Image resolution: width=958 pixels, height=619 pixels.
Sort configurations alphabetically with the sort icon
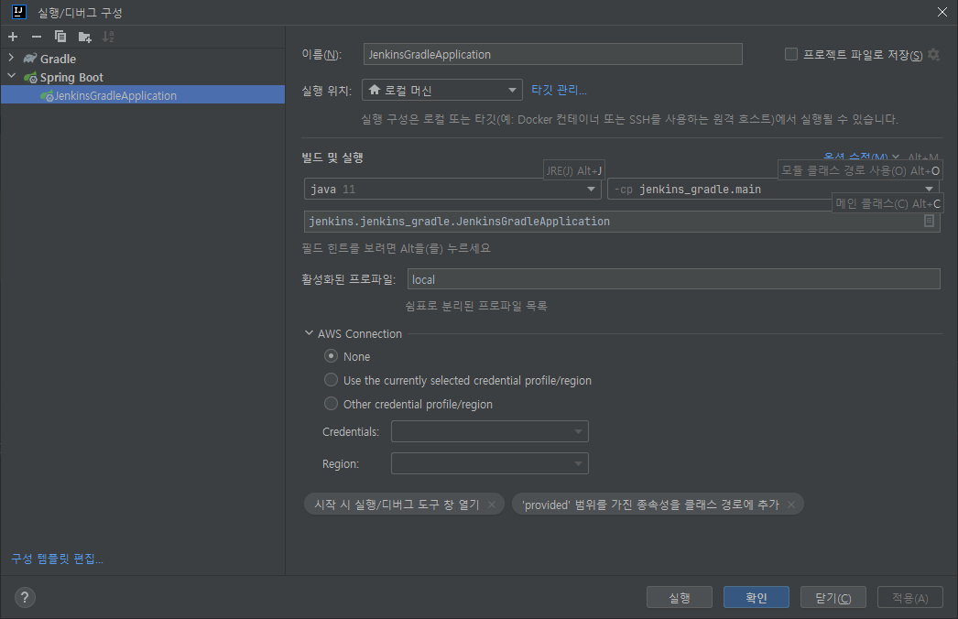(x=108, y=37)
